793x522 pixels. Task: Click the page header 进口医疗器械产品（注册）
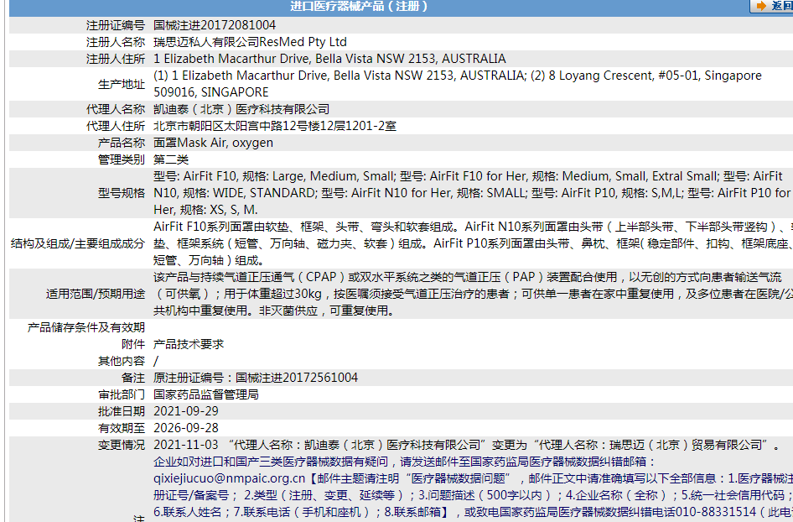tap(360, 7)
